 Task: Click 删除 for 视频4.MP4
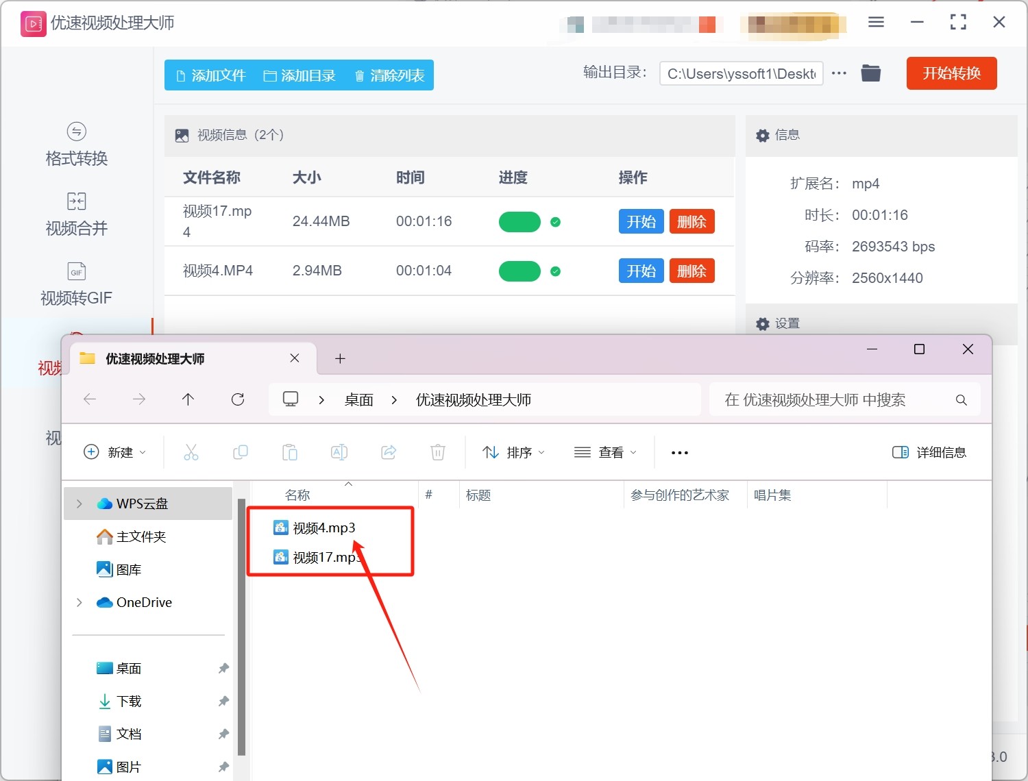pos(692,271)
